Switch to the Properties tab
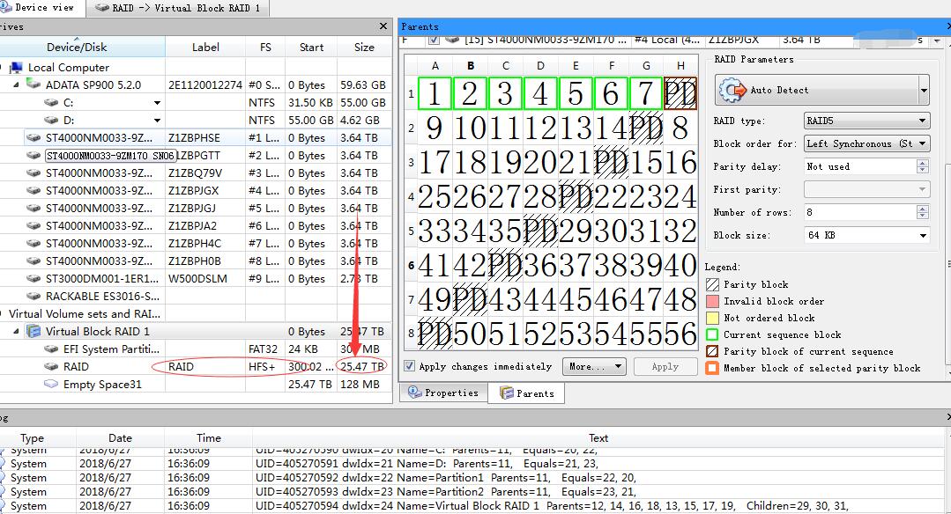The image size is (951, 514). click(x=443, y=393)
